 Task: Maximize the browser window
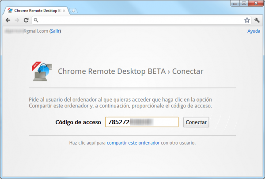pyautogui.click(x=244, y=4)
